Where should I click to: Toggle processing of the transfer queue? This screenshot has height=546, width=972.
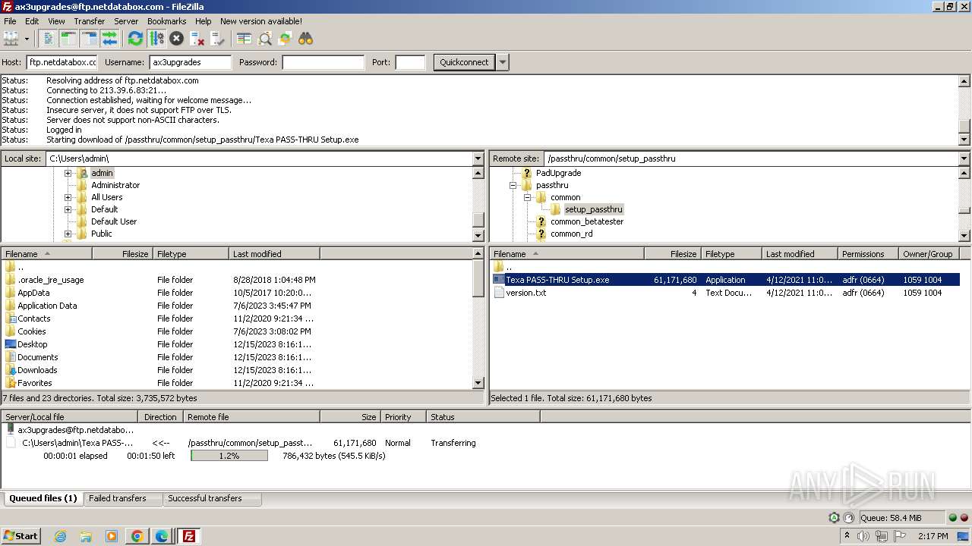pos(156,39)
